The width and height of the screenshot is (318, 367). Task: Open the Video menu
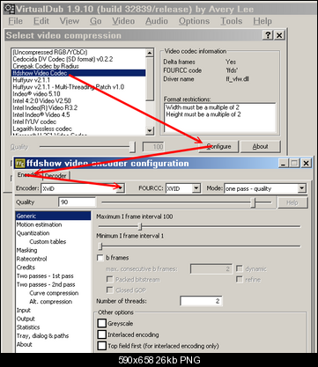point(123,21)
